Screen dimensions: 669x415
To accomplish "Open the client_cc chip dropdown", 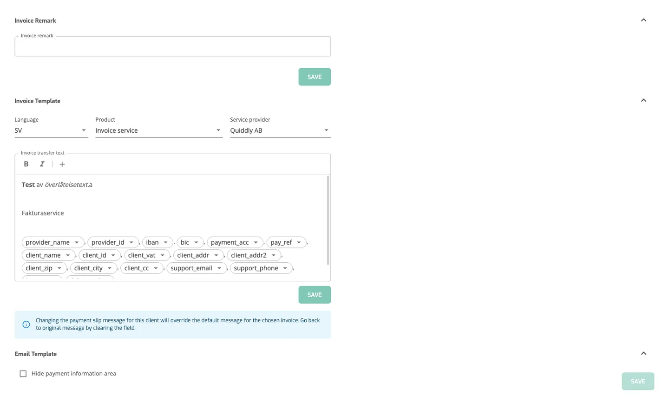I will coord(156,268).
